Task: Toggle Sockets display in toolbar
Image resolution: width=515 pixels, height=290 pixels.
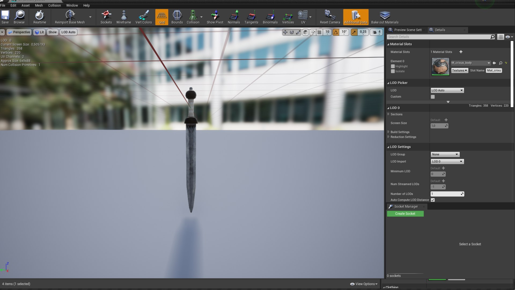Action: point(106,17)
